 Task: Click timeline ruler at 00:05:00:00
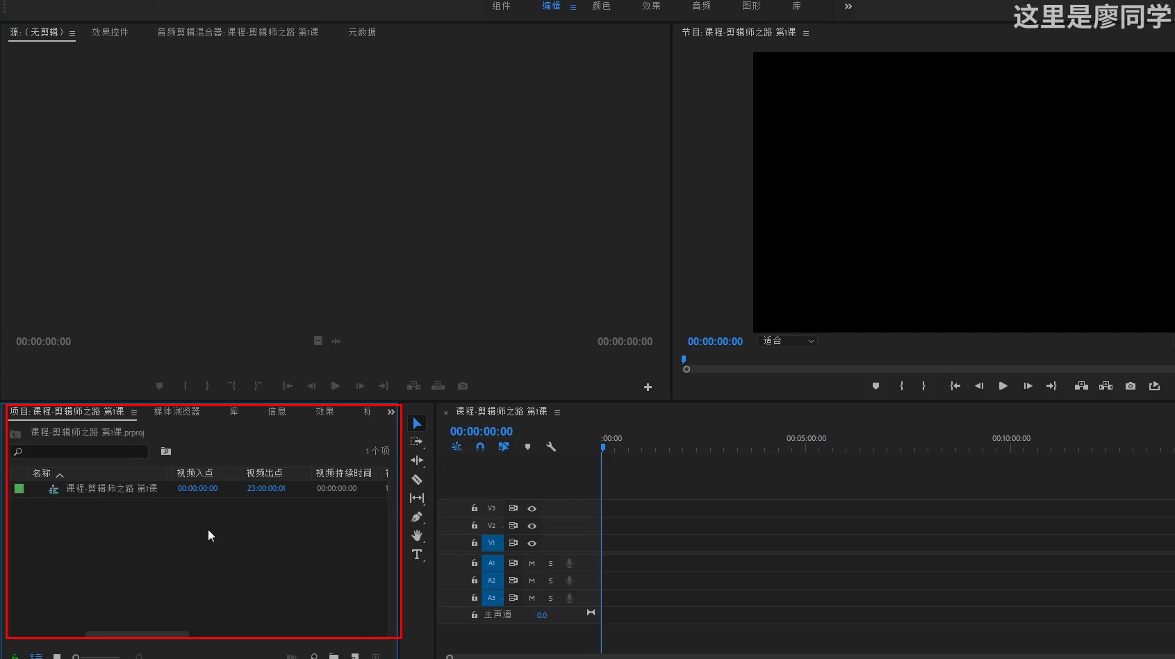[806, 439]
